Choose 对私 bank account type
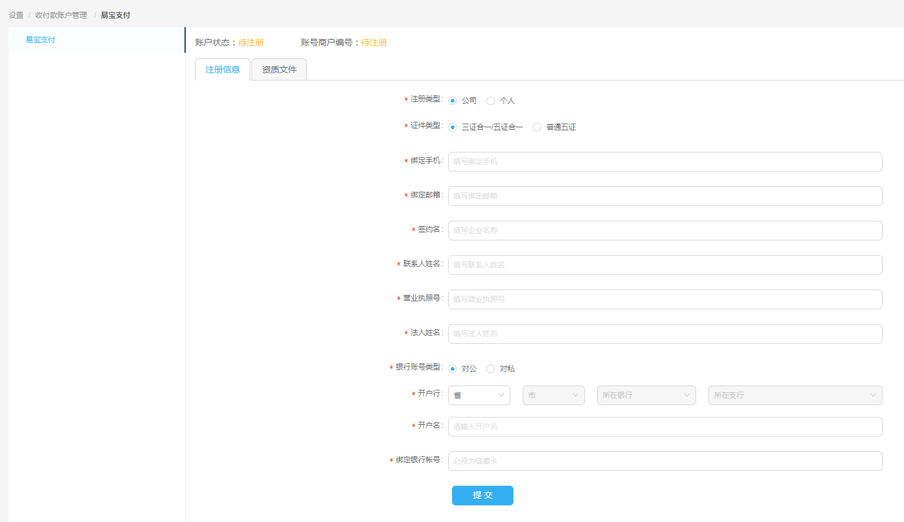This screenshot has height=522, width=904. pos(491,369)
